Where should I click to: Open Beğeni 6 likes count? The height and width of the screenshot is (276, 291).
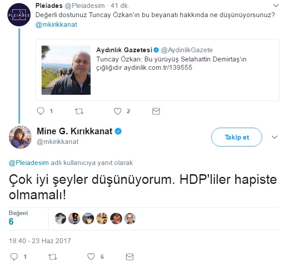pos(18,218)
